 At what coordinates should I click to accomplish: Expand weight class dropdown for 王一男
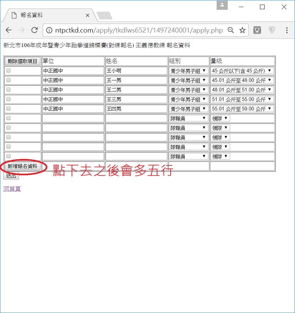[x=242, y=80]
